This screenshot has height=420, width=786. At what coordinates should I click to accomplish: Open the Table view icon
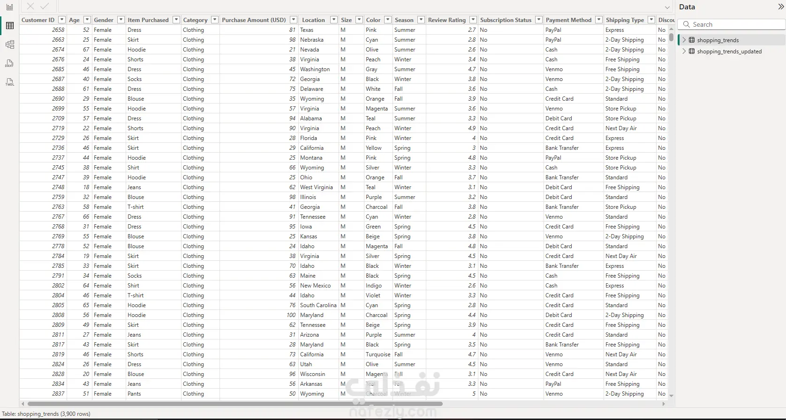point(10,26)
